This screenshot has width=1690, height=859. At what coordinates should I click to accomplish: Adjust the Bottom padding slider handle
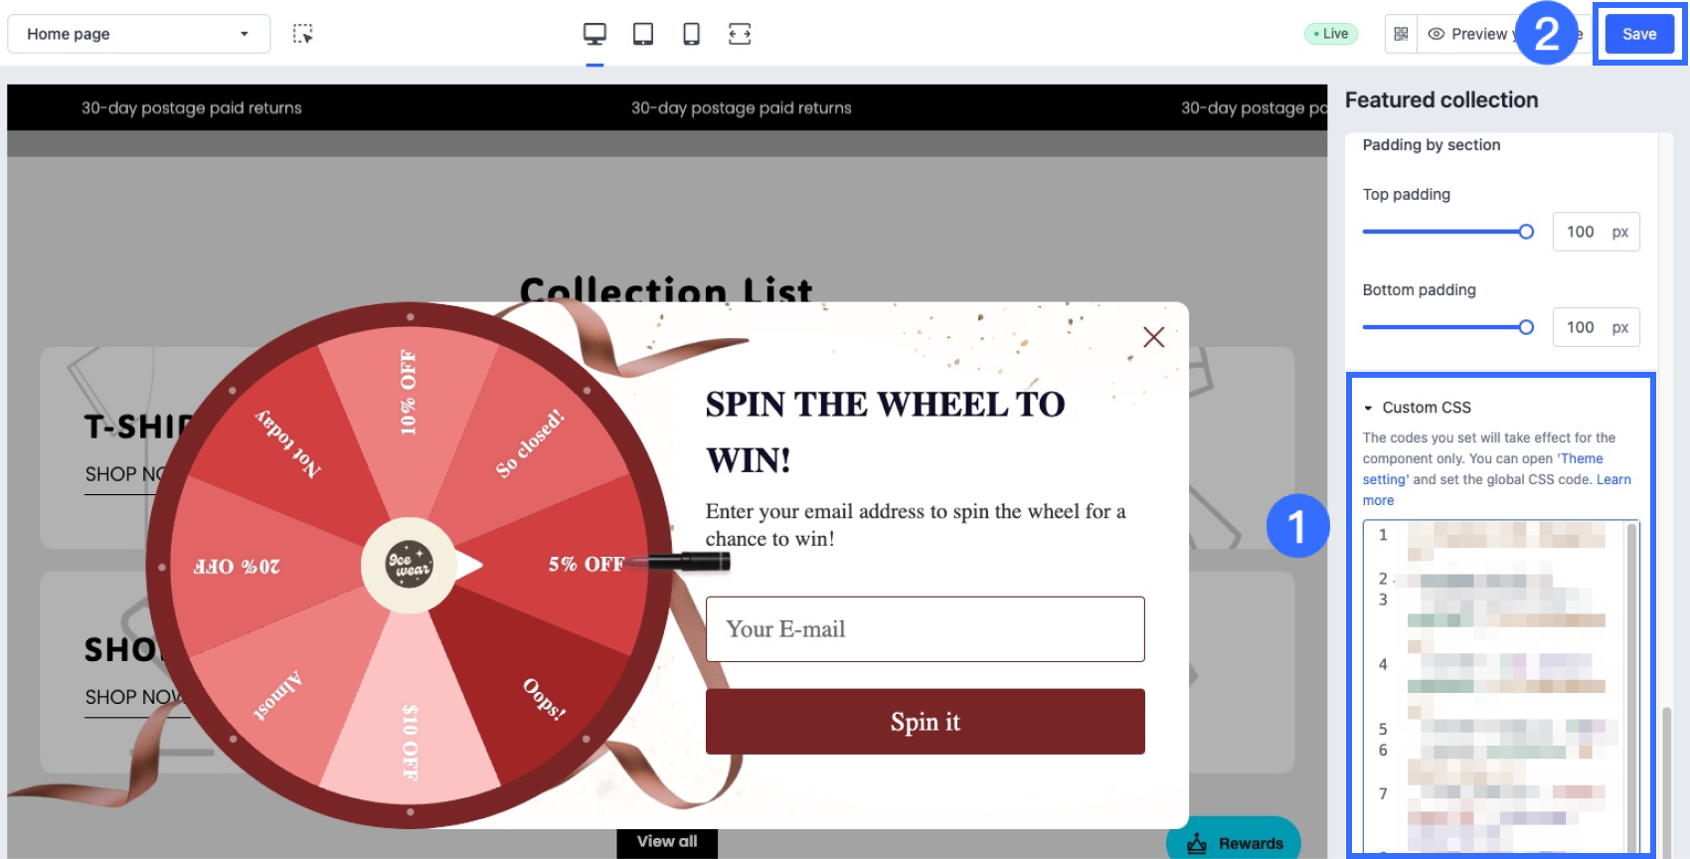(x=1526, y=327)
